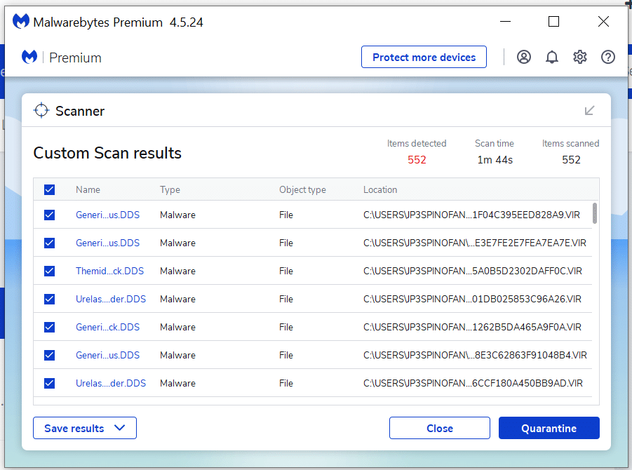Click the Close button
Image resolution: width=632 pixels, height=470 pixels.
point(439,428)
